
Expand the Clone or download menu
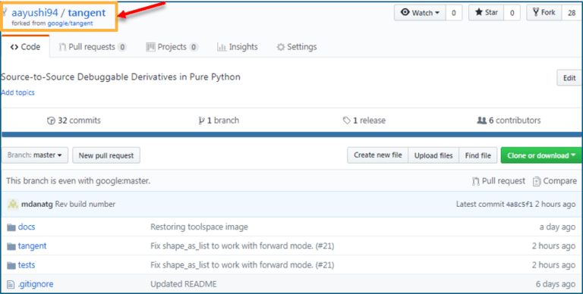click(541, 155)
